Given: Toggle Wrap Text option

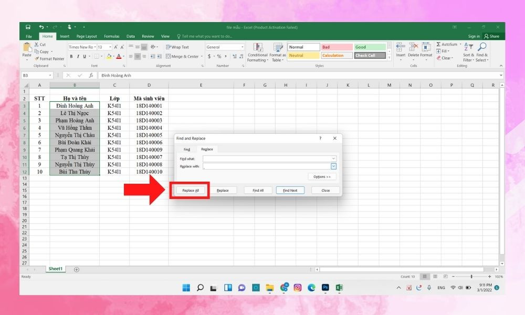Looking at the screenshot, I should (177, 47).
